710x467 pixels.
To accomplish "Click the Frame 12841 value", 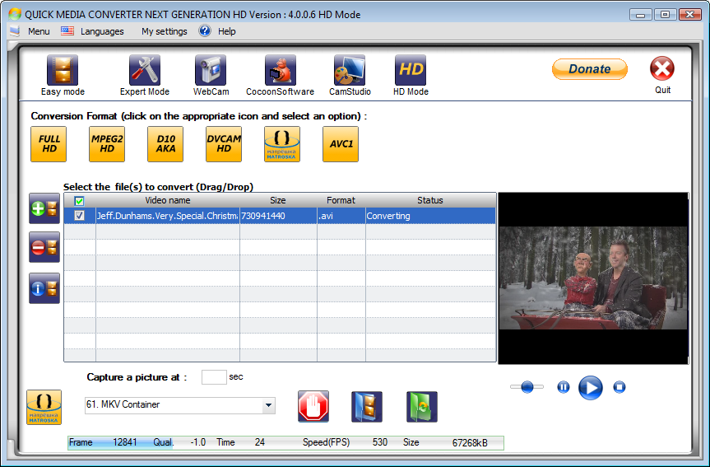I will [x=125, y=442].
